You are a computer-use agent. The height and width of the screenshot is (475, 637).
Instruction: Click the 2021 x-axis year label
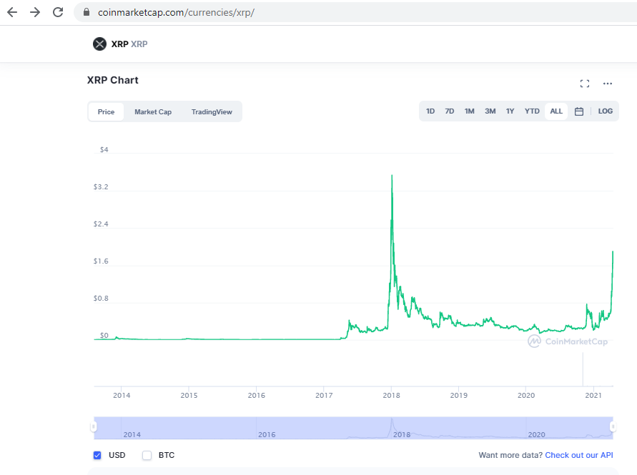[x=593, y=396]
